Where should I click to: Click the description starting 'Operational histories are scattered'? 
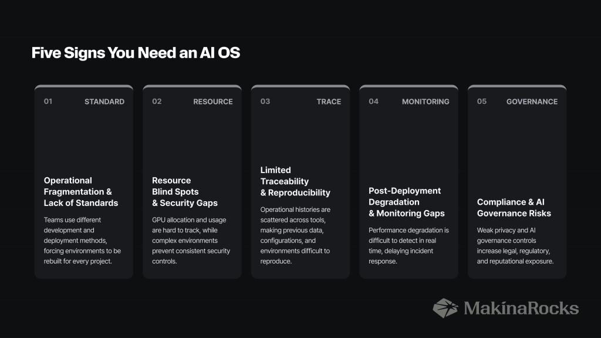295,235
